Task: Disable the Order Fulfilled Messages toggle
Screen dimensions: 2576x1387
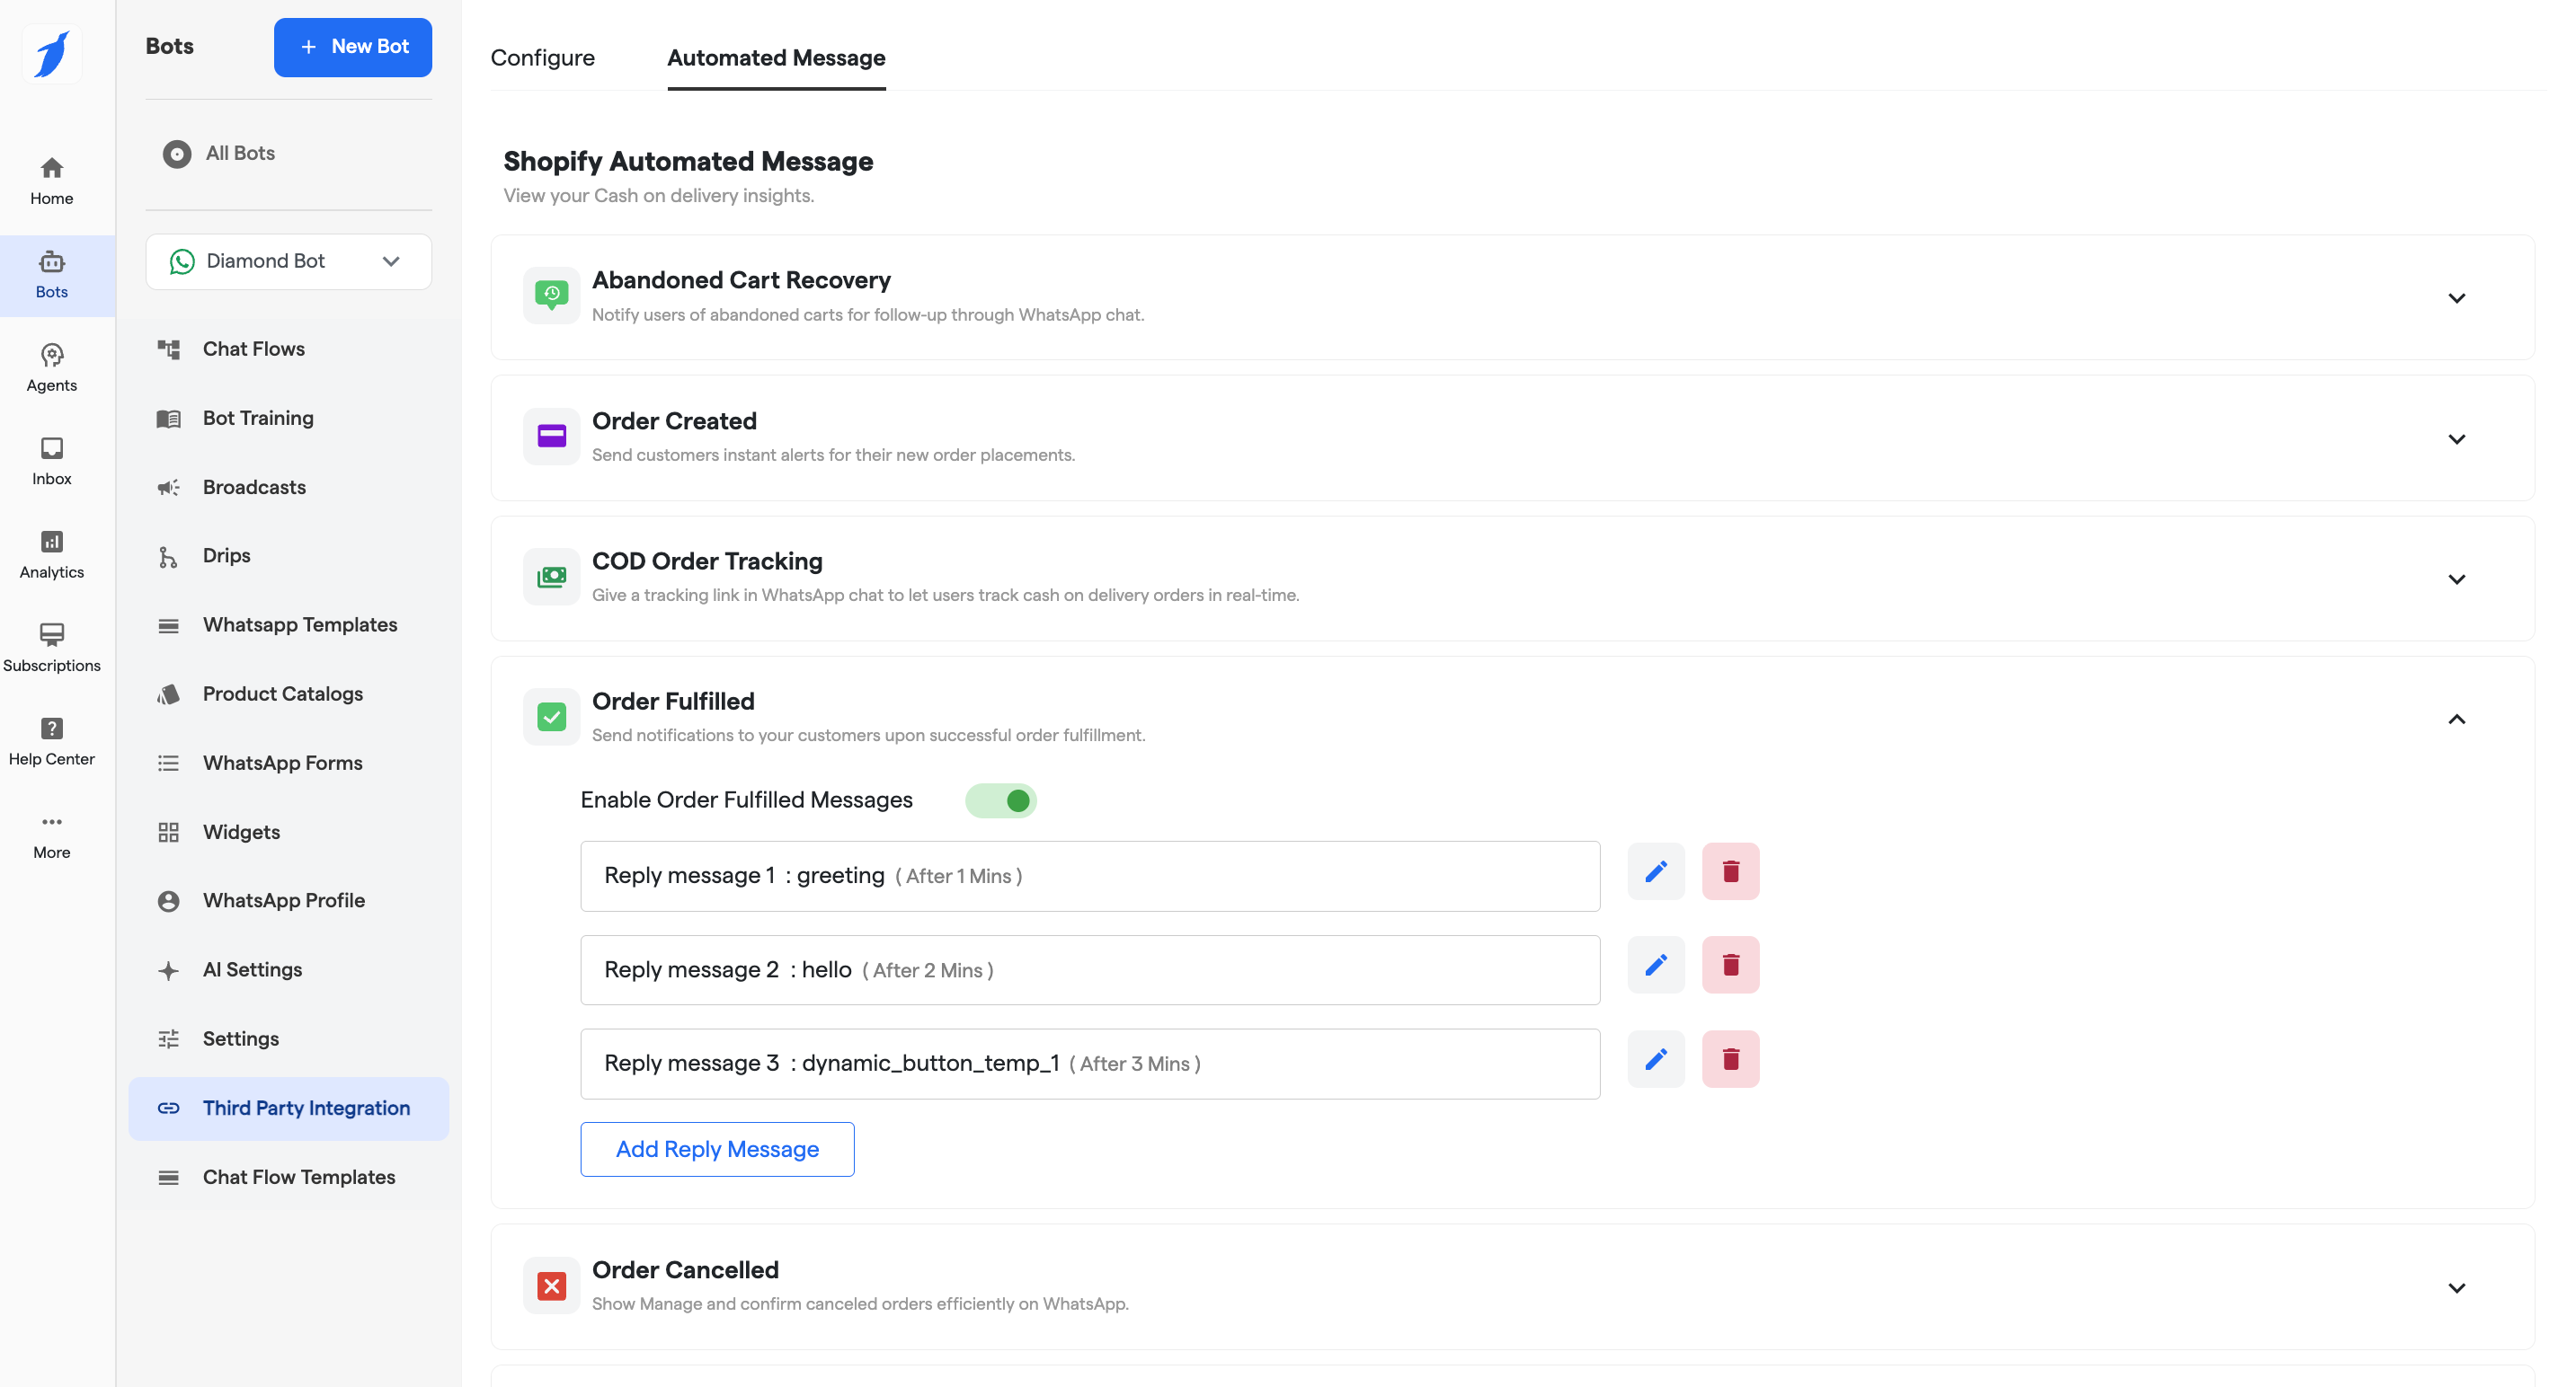Action: click(1000, 800)
